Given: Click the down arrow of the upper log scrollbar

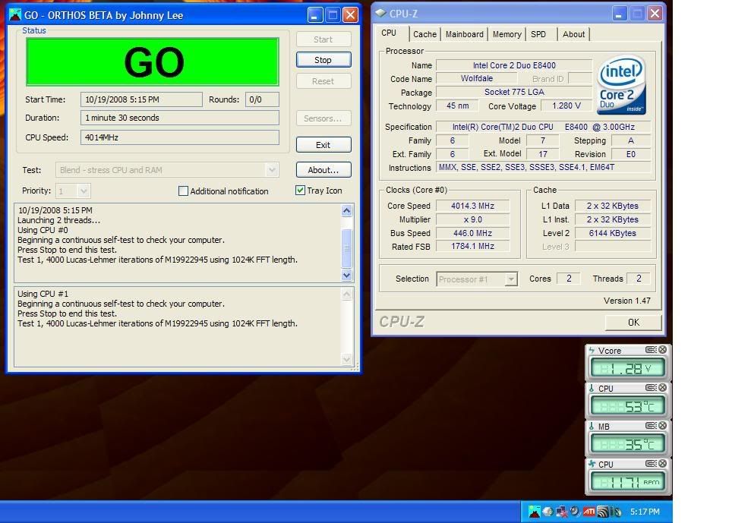Looking at the screenshot, I should point(346,276).
